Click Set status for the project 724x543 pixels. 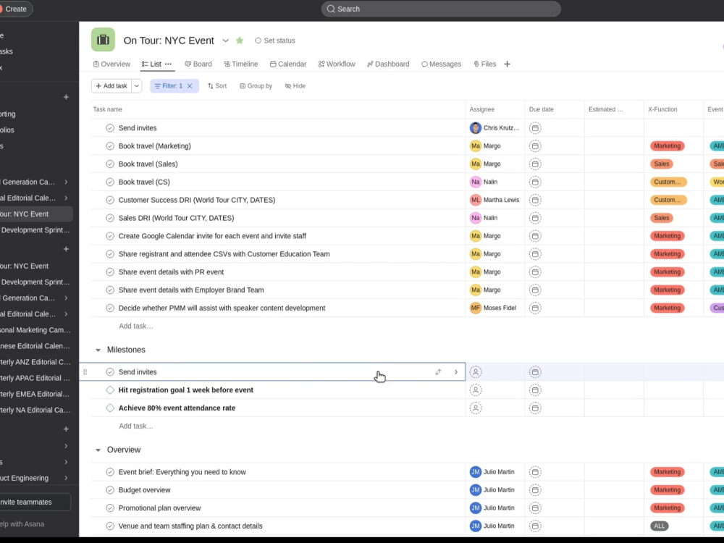tap(277, 41)
